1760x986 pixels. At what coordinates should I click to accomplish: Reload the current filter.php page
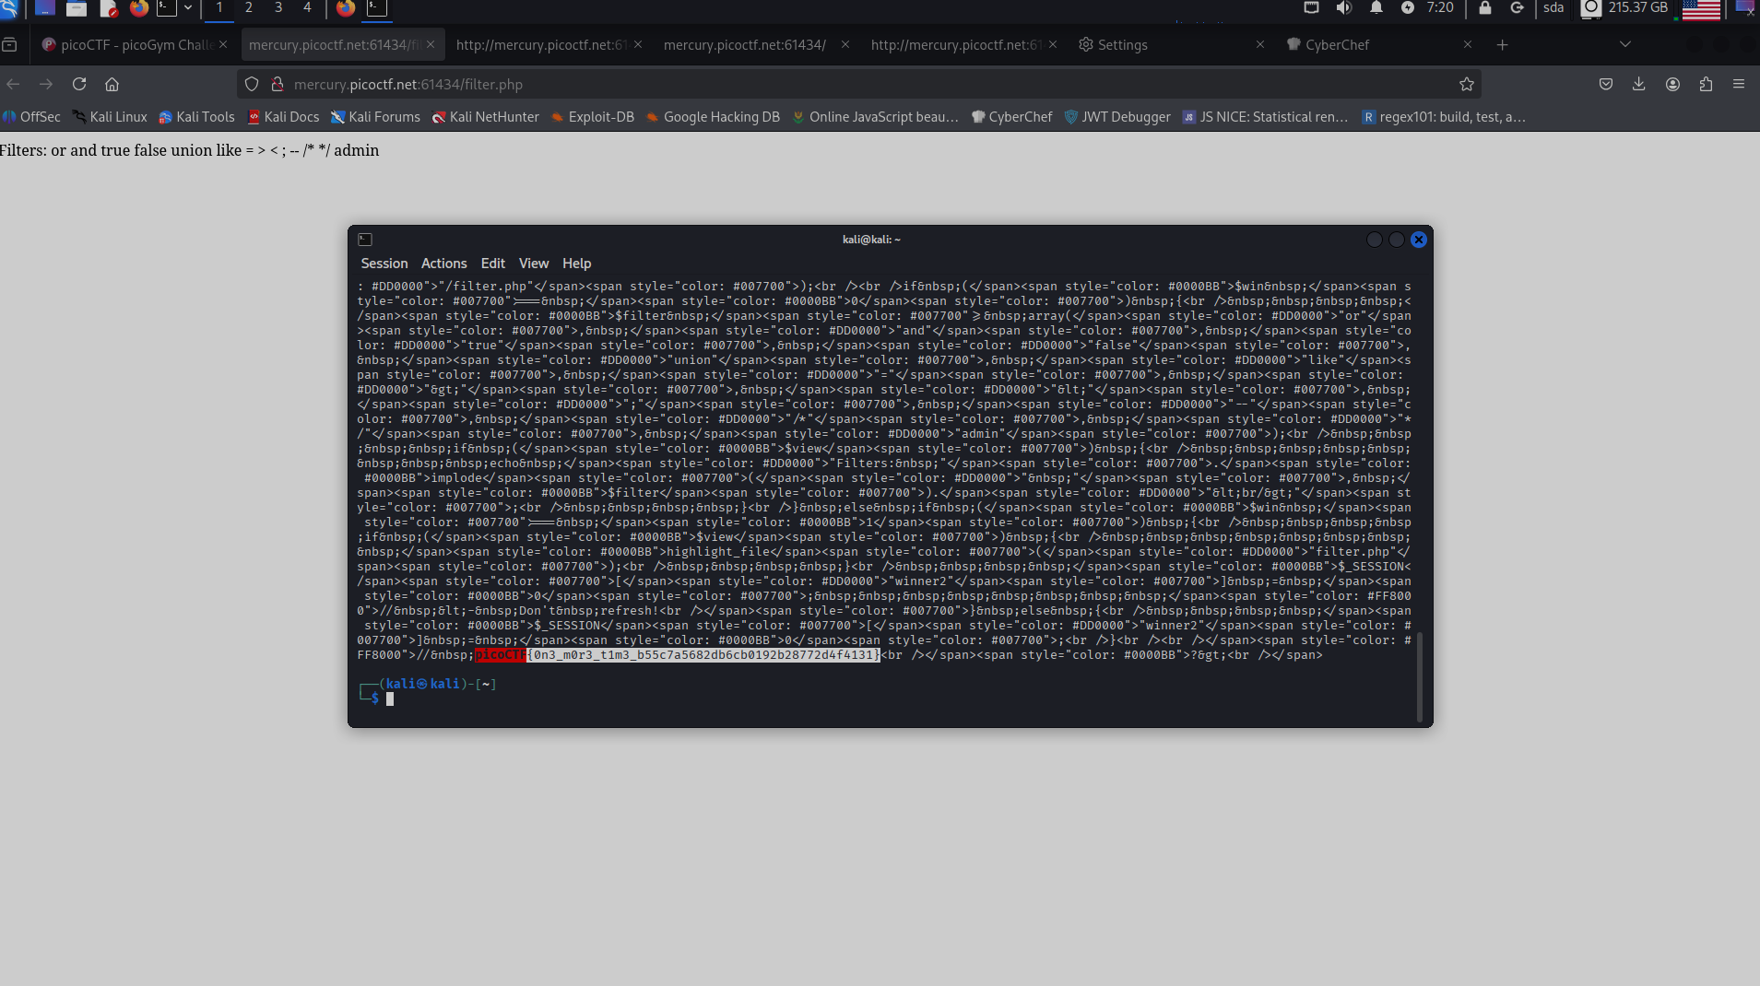pos(79,84)
